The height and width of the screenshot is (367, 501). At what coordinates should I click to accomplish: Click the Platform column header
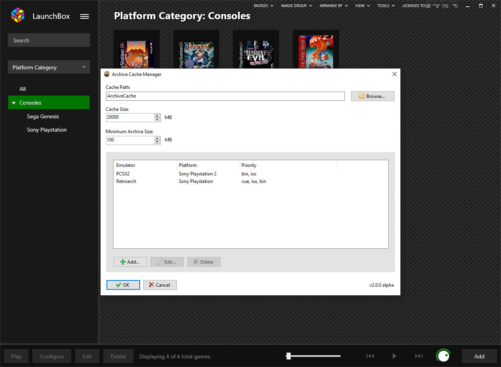tap(207, 165)
